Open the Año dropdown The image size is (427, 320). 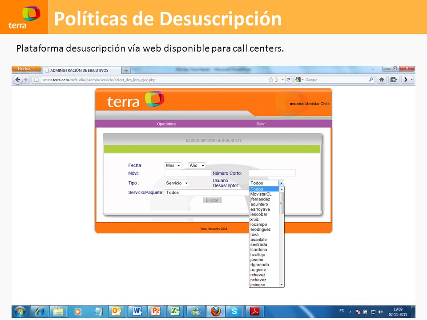(197, 165)
